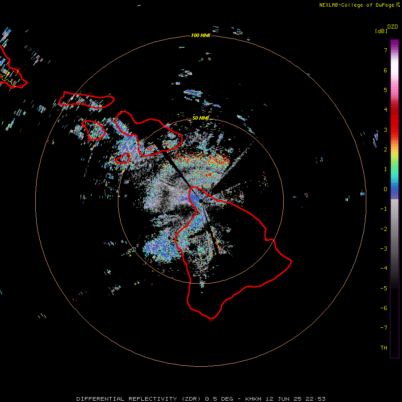The image size is (402, 402).
Task: Click the -7 value on color scale
Action: (x=384, y=328)
